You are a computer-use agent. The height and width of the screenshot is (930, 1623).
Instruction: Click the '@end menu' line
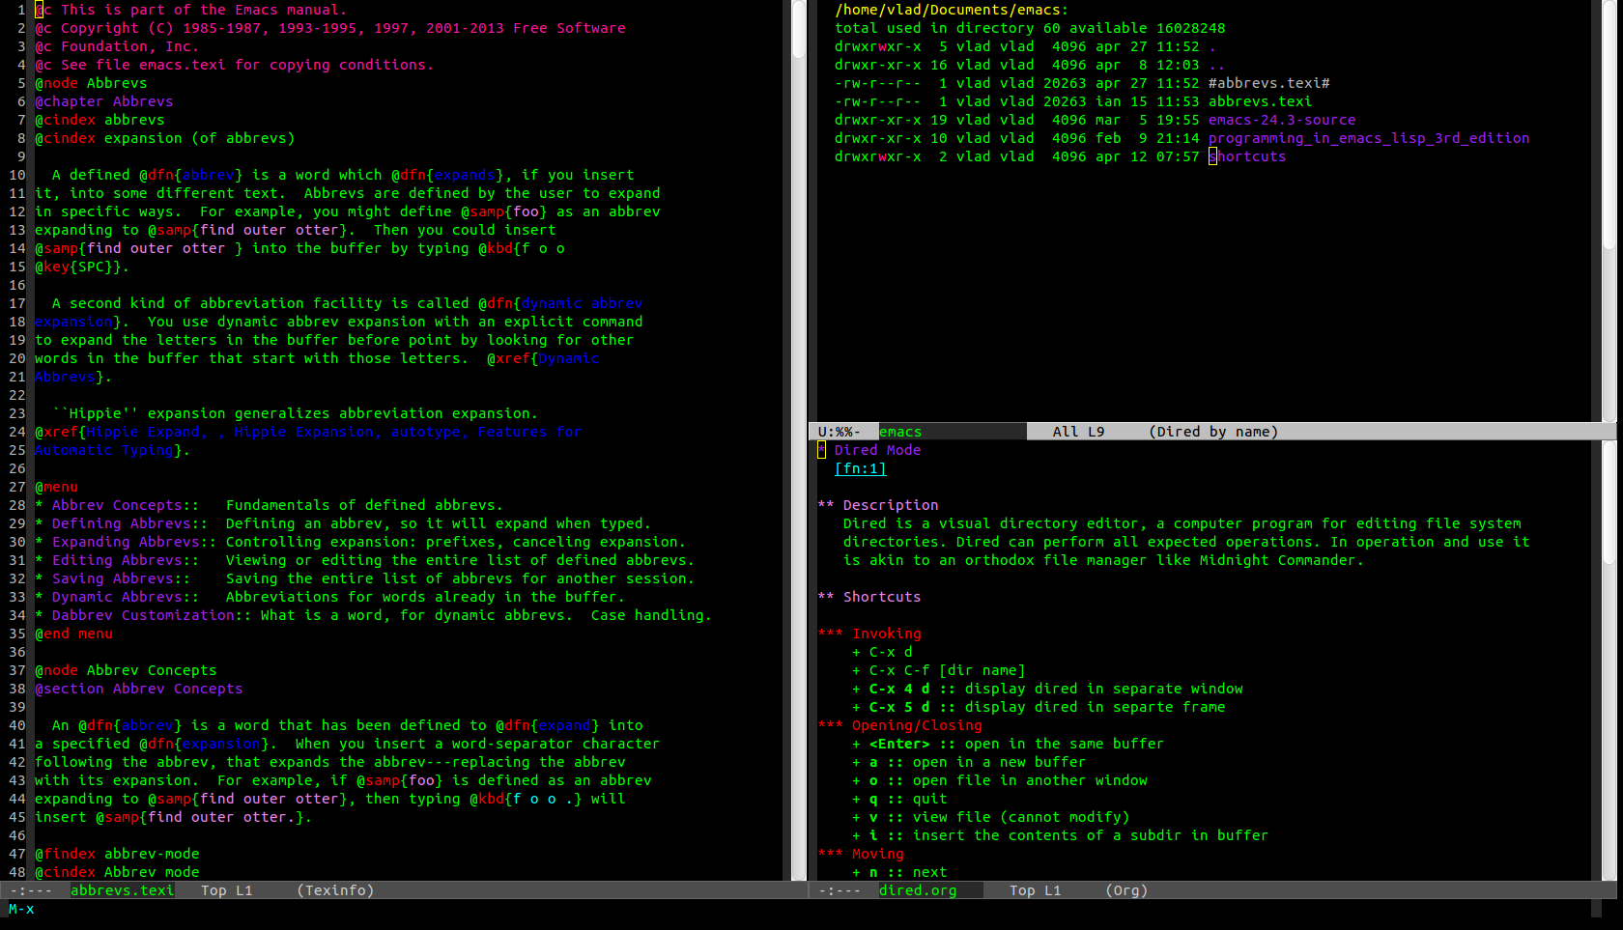click(73, 634)
